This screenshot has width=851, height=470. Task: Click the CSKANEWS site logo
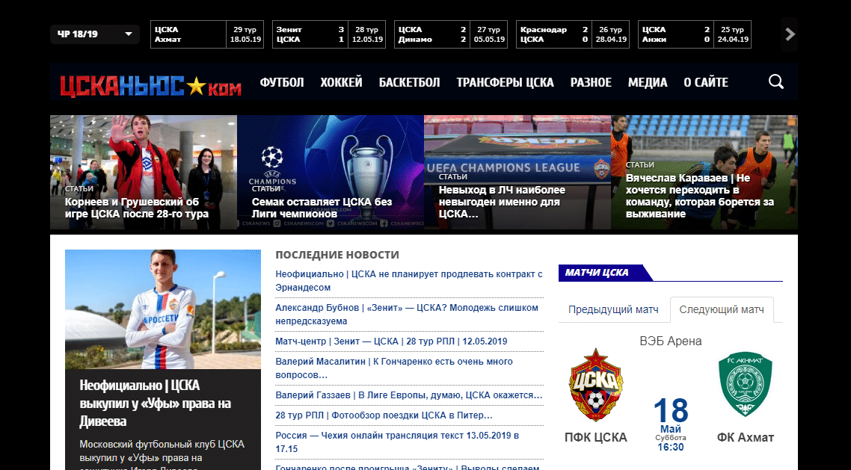tap(151, 84)
